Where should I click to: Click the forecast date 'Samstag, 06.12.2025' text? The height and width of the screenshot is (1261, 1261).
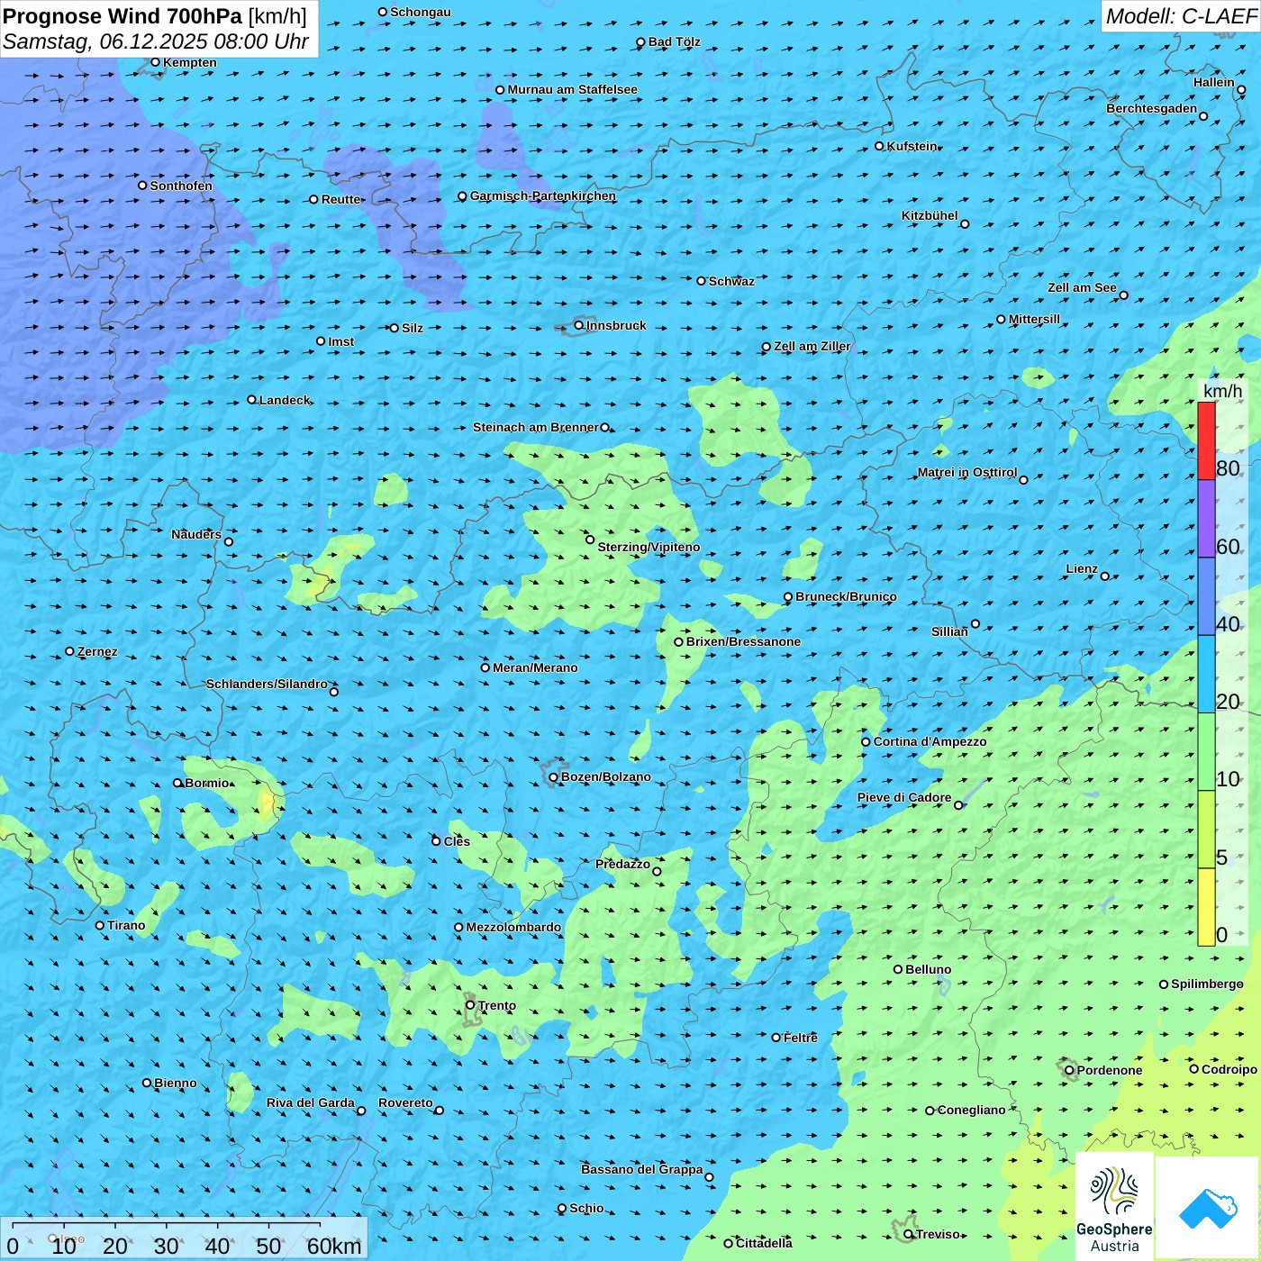point(104,41)
